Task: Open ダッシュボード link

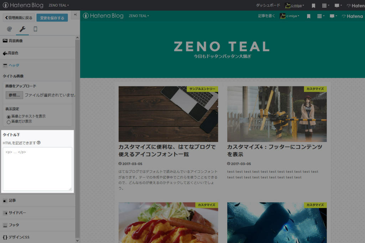Action: click(x=268, y=5)
